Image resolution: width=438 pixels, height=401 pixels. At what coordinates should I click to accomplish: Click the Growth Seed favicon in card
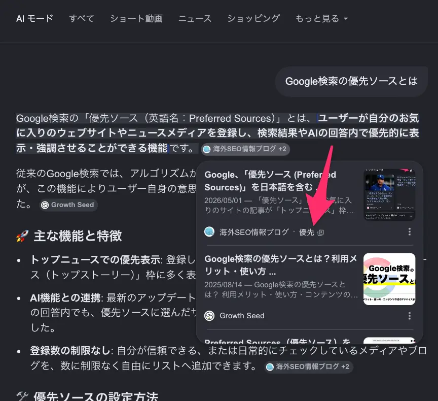[x=209, y=316]
